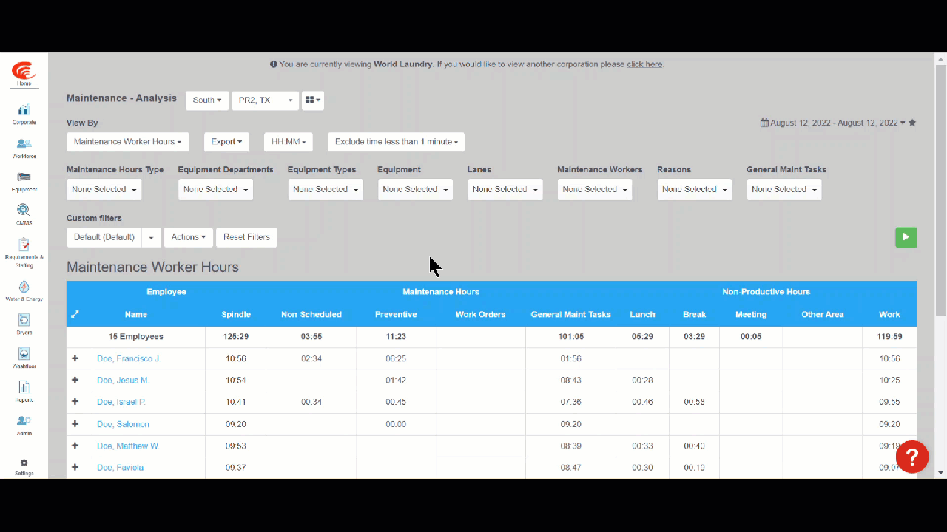Click the favorite star icon by date
The image size is (947, 532).
pos(912,123)
